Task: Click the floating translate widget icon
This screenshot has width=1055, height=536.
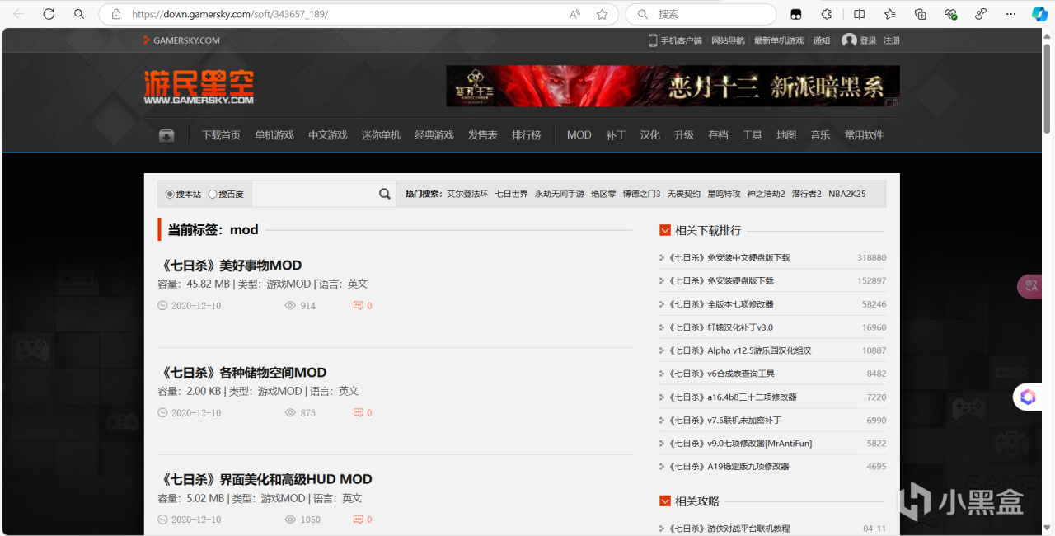Action: pyautogui.click(x=1031, y=286)
